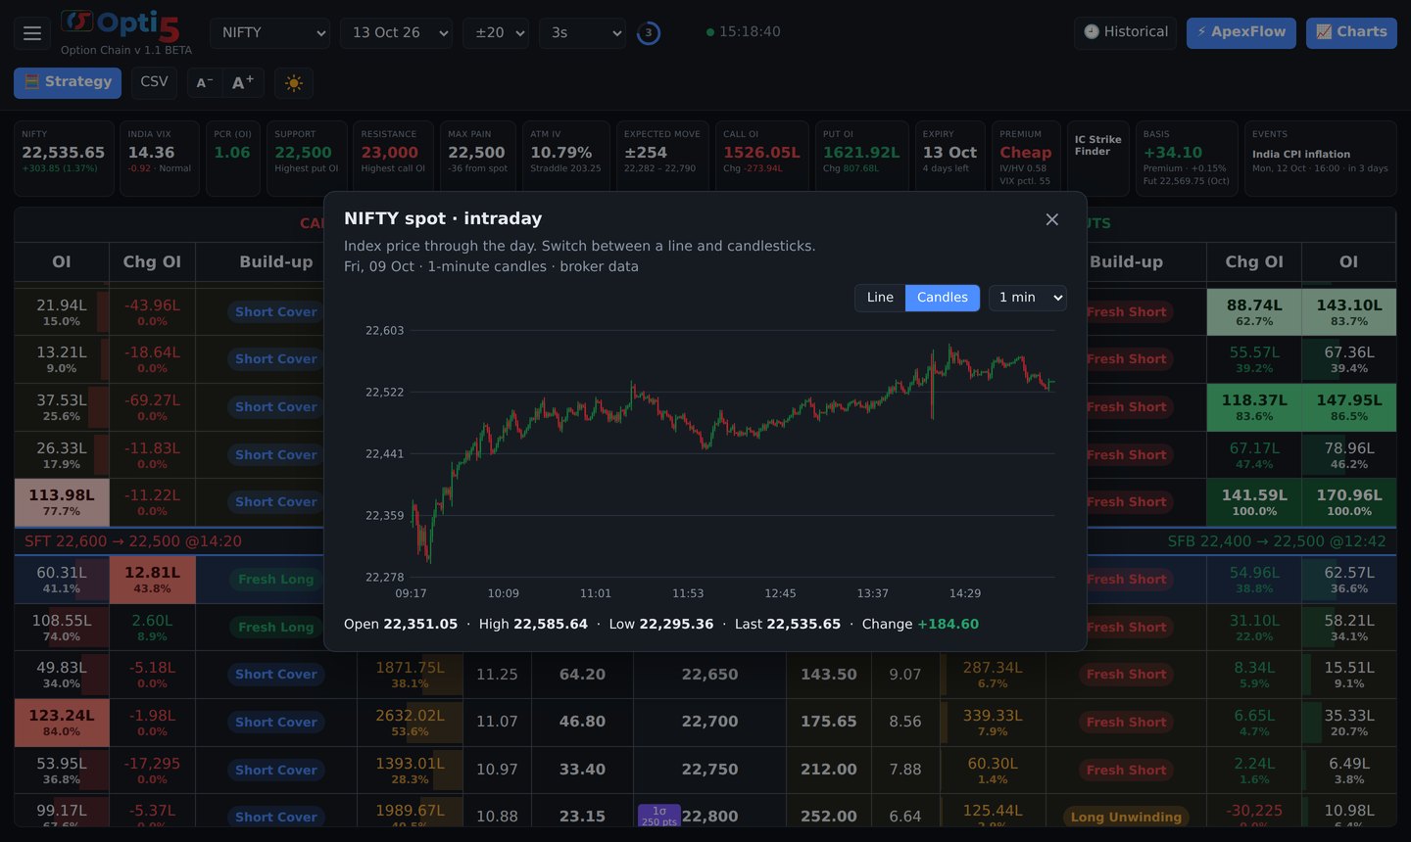Click the SFB 22,400 → 22,500 @12:42 label
Viewport: 1411px width, 842px height.
(x=1276, y=541)
